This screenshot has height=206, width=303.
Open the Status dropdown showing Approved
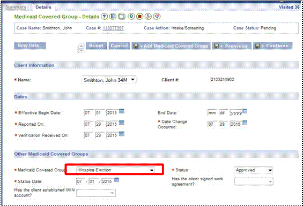(254, 170)
